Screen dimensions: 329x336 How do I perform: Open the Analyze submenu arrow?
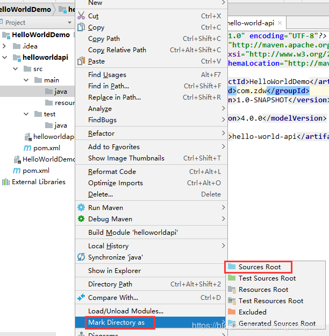coord(223,108)
